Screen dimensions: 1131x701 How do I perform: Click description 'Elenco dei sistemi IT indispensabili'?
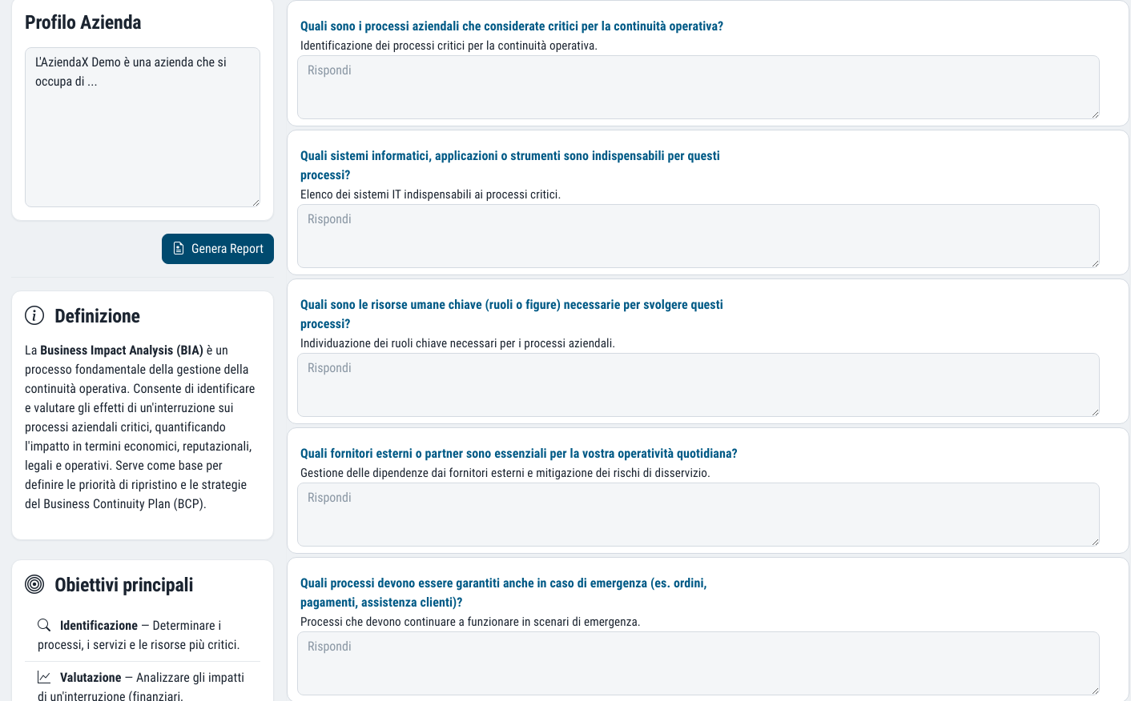[431, 194]
